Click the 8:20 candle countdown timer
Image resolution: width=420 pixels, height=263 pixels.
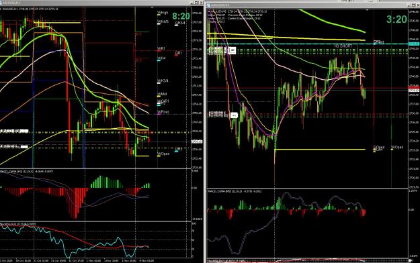click(181, 16)
